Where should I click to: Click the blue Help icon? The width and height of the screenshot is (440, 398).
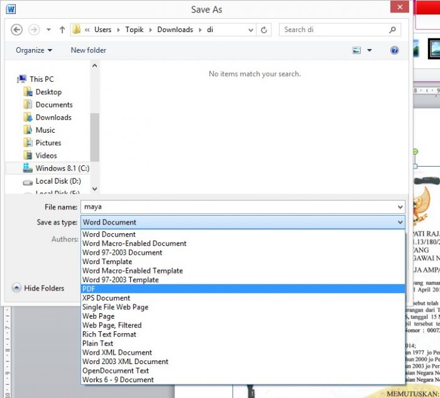[x=394, y=50]
